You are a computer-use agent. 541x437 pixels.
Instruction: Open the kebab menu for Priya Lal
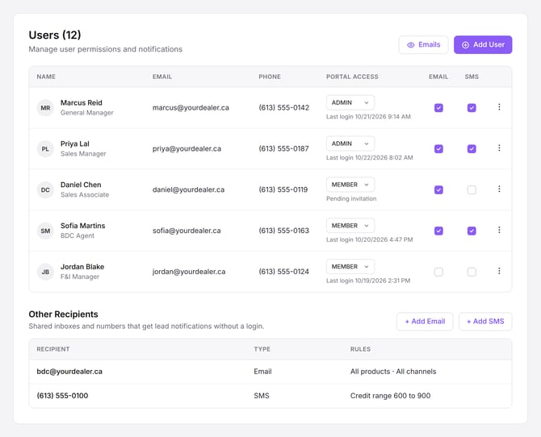[x=499, y=148]
